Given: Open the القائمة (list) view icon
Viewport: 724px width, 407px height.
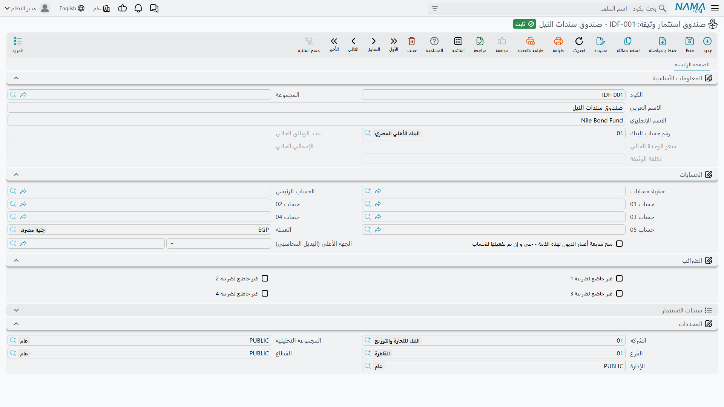Looking at the screenshot, I should [458, 41].
